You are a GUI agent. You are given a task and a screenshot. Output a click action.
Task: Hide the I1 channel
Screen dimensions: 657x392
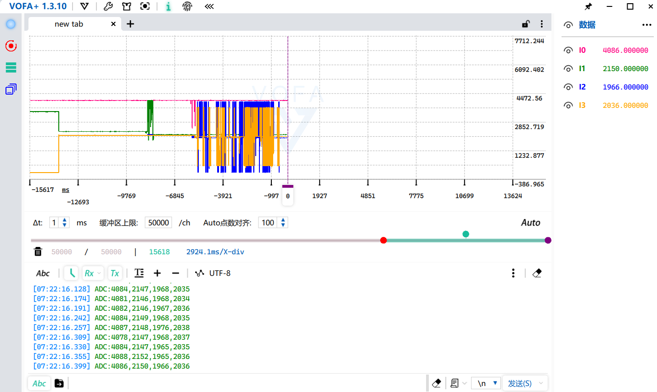(x=568, y=69)
